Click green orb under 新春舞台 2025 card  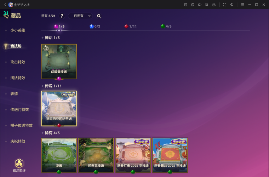click(x=170, y=172)
